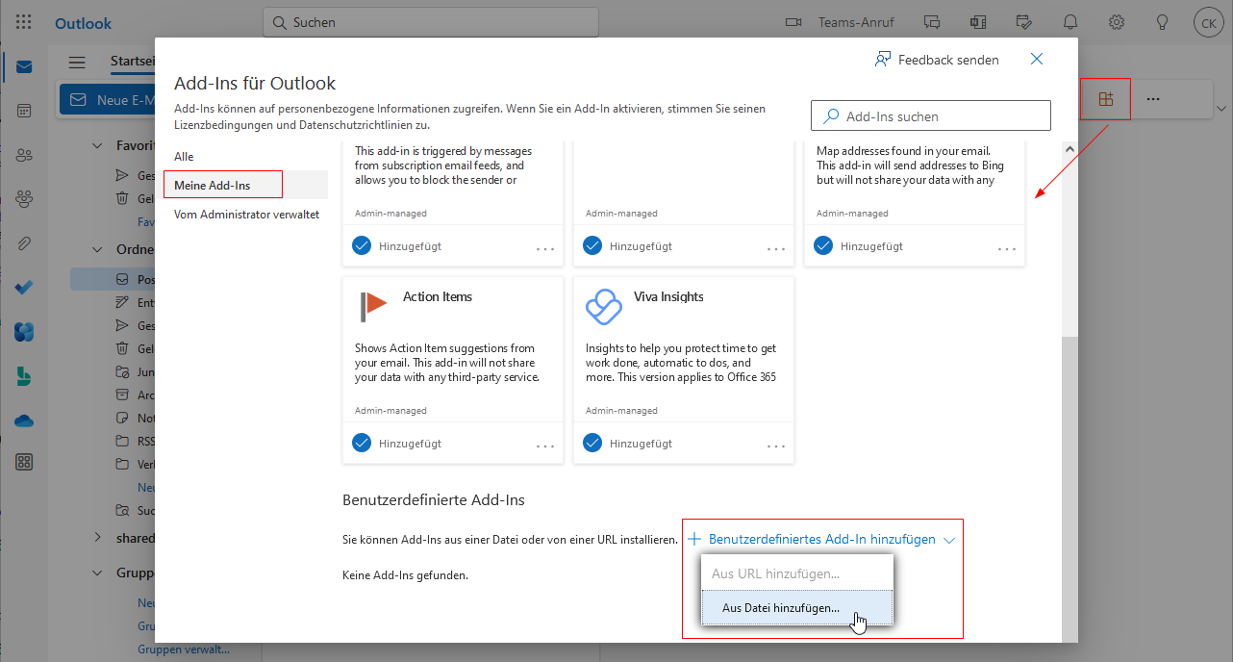Open the Calendar icon in left rail

[24, 111]
